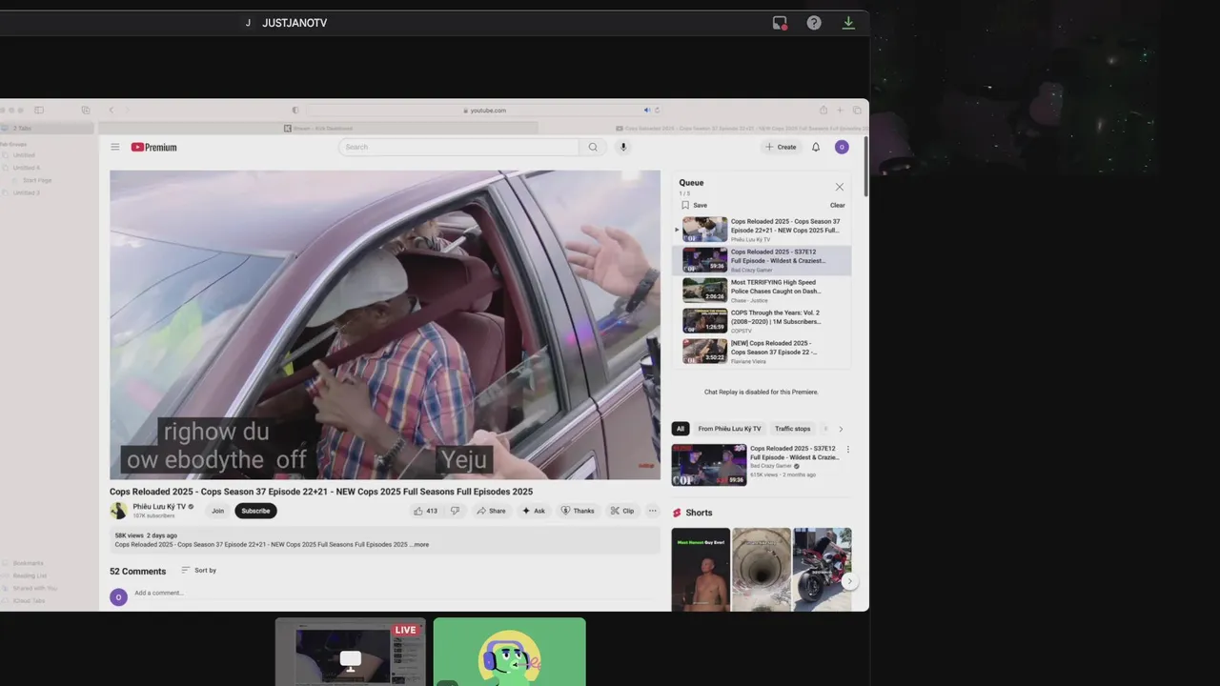Image resolution: width=1220 pixels, height=686 pixels.
Task: Like the video with 413 likes
Action: (425, 511)
